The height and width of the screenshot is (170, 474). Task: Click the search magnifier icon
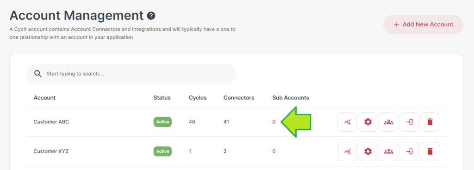coord(38,74)
